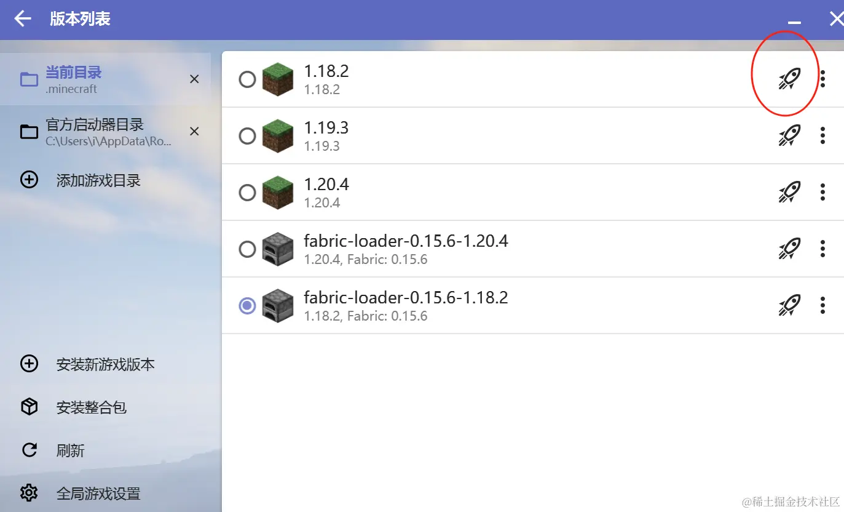This screenshot has height=512, width=844.
Task: Click the 版本列表 title text
Action: pyautogui.click(x=80, y=19)
